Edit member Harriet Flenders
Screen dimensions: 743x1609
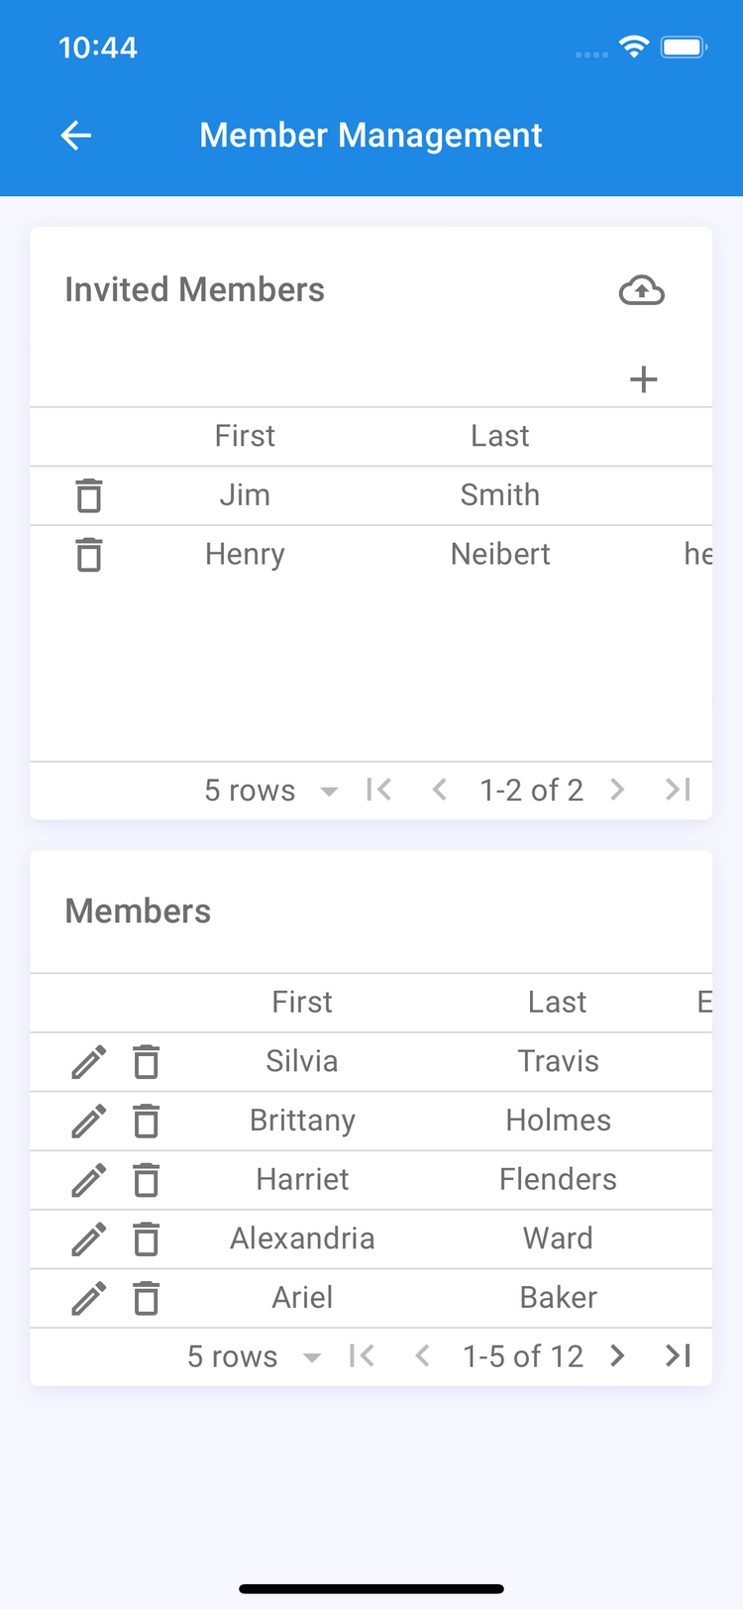coord(89,1180)
